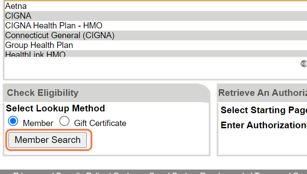Select Connecticut General (CIGNA) row
Viewport: 307px width, 174px height.
coord(156,36)
